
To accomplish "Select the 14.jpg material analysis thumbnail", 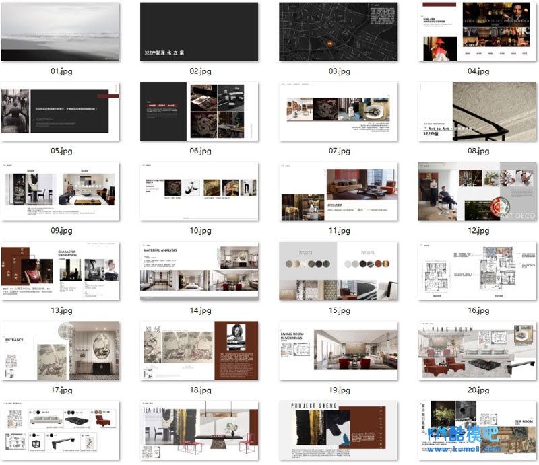I will pos(199,271).
